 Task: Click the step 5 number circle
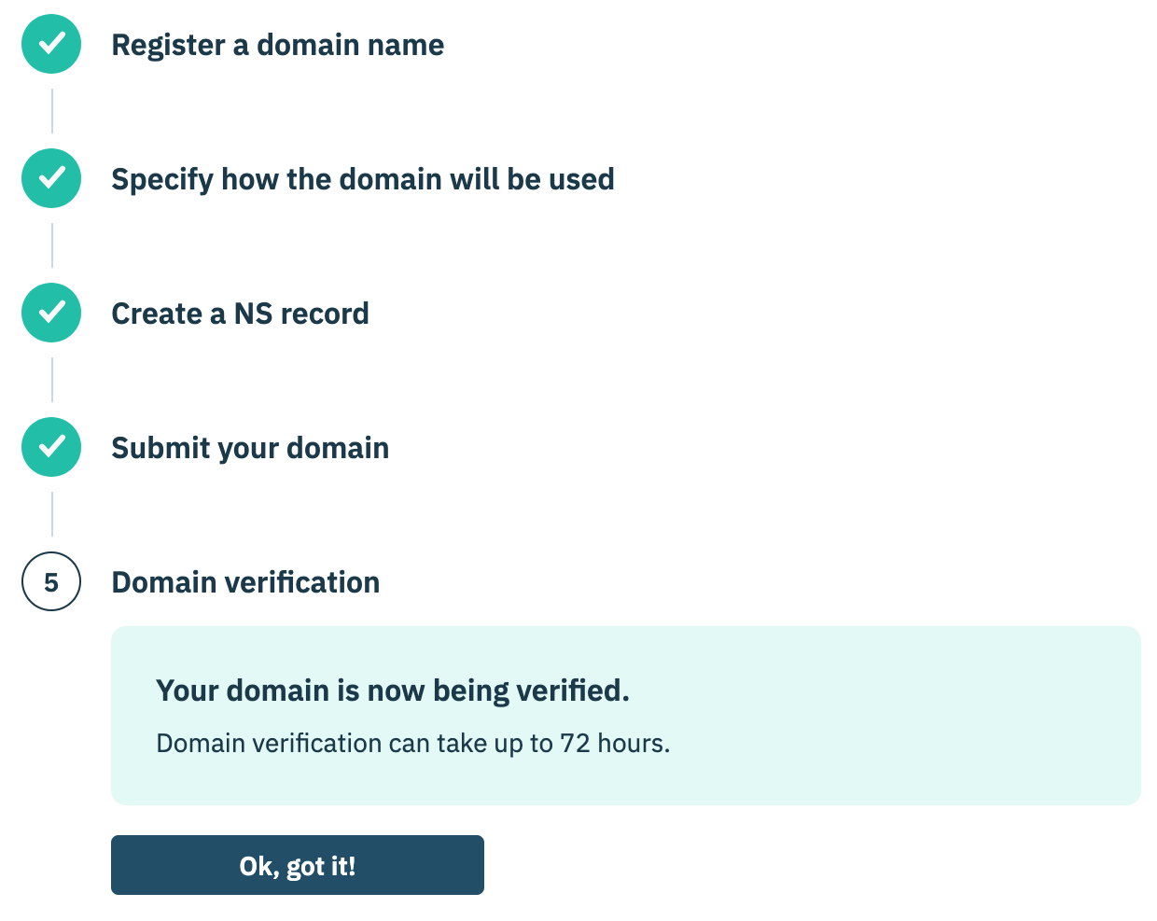tap(51, 581)
